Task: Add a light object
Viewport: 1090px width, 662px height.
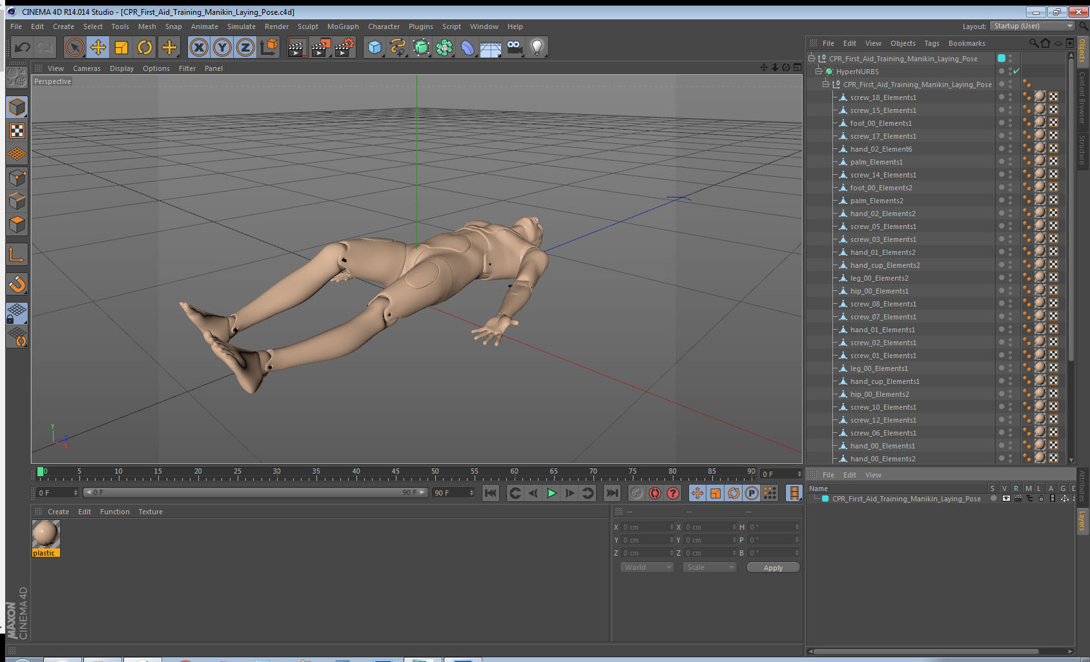Action: [537, 47]
